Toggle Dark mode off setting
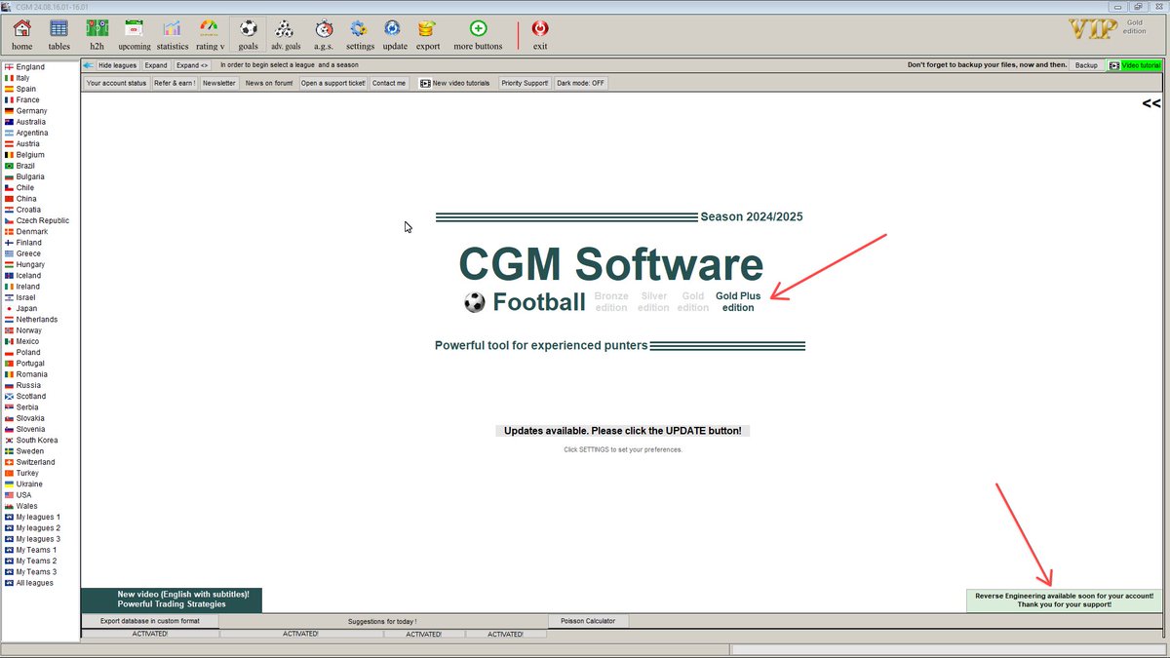 (580, 83)
